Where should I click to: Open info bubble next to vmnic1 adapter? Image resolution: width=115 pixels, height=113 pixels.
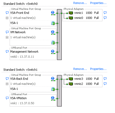pyautogui.click(x=105, y=13)
